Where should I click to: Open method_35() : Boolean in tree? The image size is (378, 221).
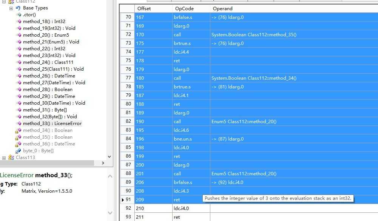[x=48, y=137]
